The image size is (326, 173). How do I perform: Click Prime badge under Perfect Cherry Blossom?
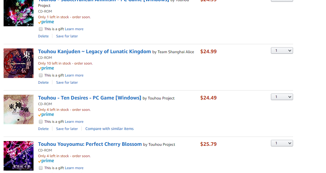46,161
